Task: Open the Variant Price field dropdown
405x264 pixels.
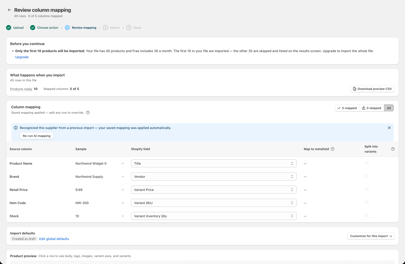Action: point(214,190)
